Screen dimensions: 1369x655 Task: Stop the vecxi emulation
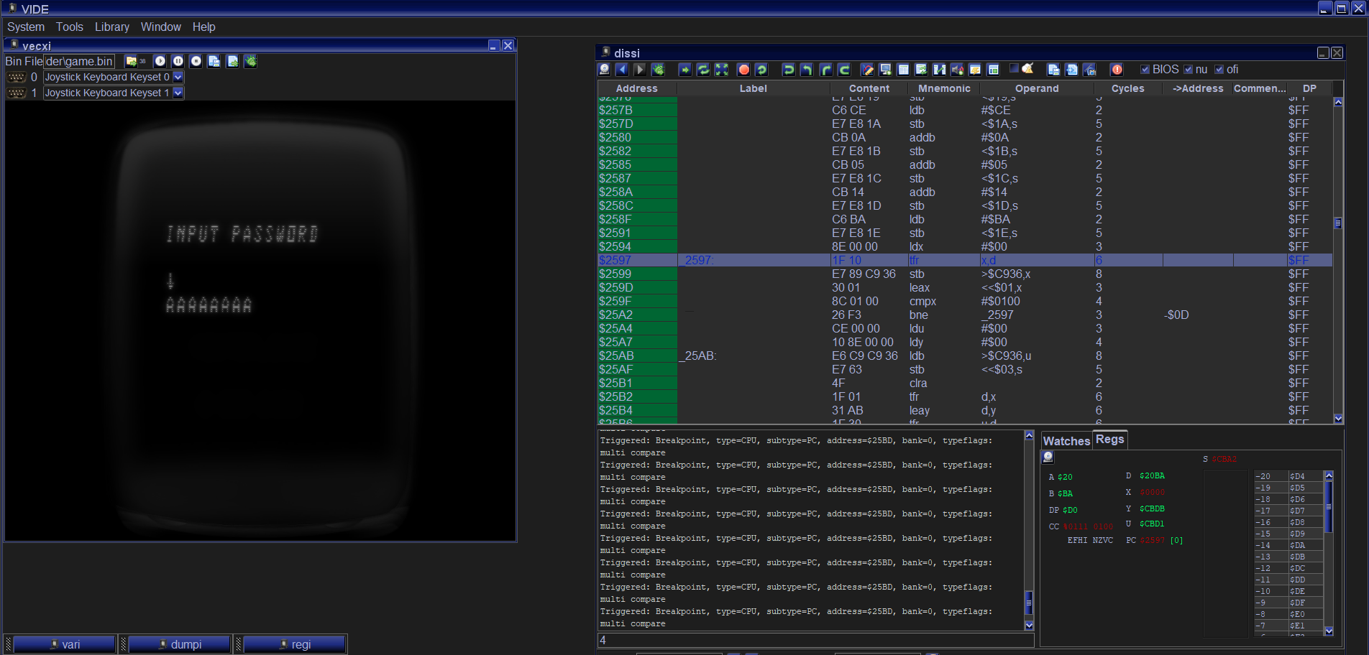(x=196, y=61)
